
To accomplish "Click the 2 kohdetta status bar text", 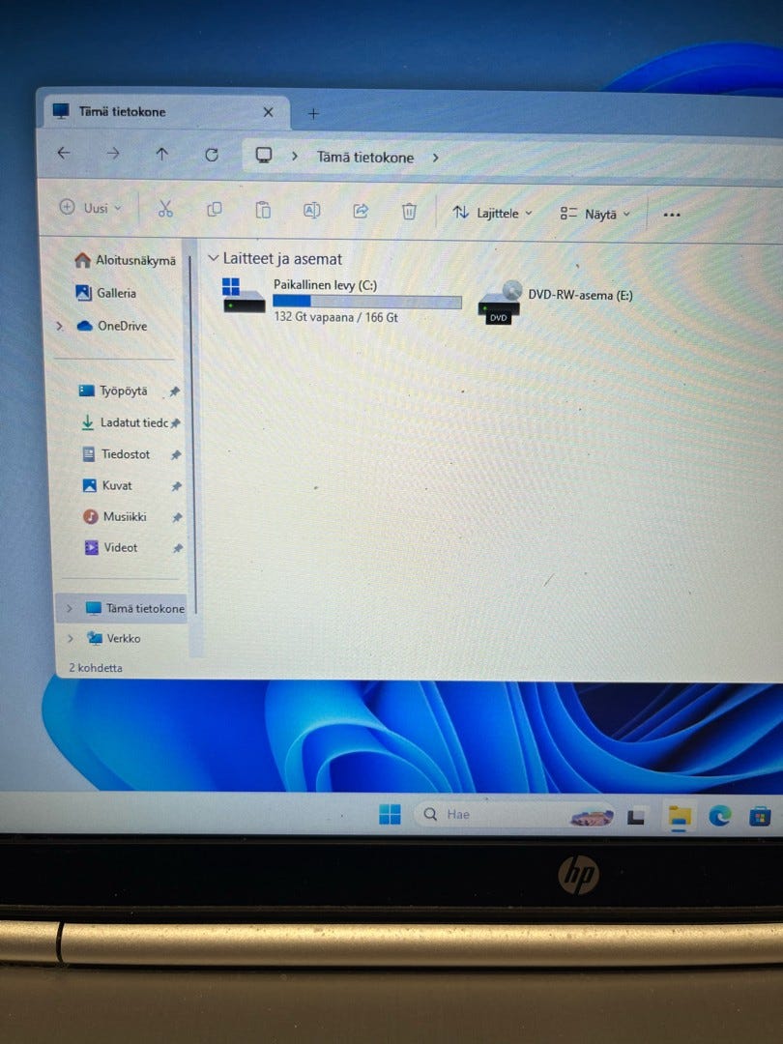I will coord(96,667).
